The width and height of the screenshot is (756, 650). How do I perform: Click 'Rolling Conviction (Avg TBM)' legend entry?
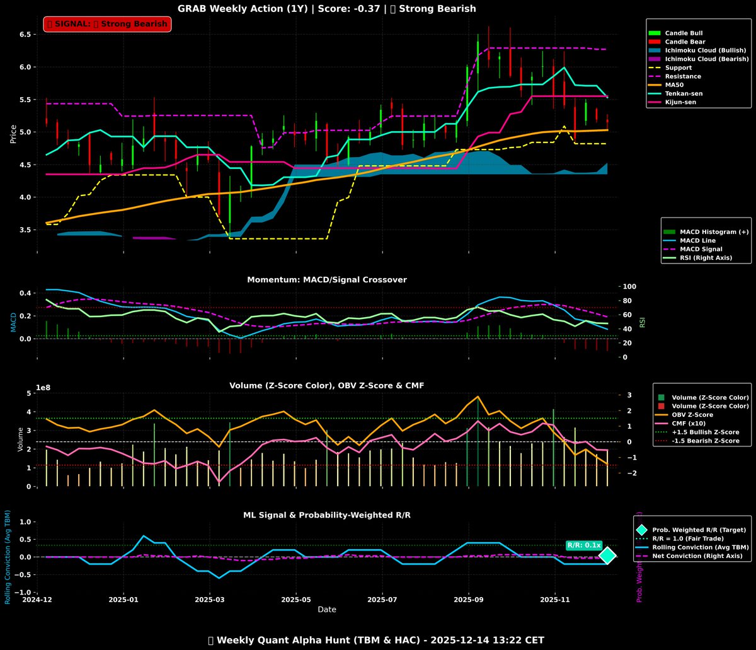click(x=693, y=547)
